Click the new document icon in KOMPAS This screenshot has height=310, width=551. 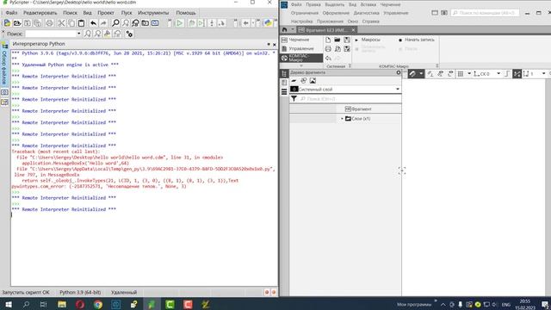(x=328, y=40)
